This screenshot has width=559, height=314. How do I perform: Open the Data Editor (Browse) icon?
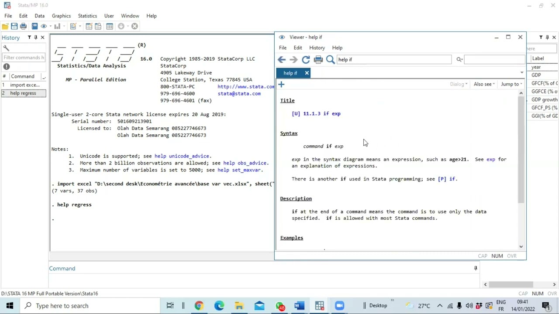[99, 26]
